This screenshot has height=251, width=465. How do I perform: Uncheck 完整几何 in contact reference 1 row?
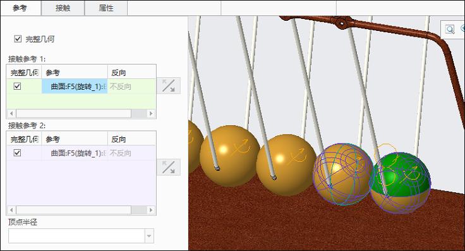pyautogui.click(x=17, y=87)
